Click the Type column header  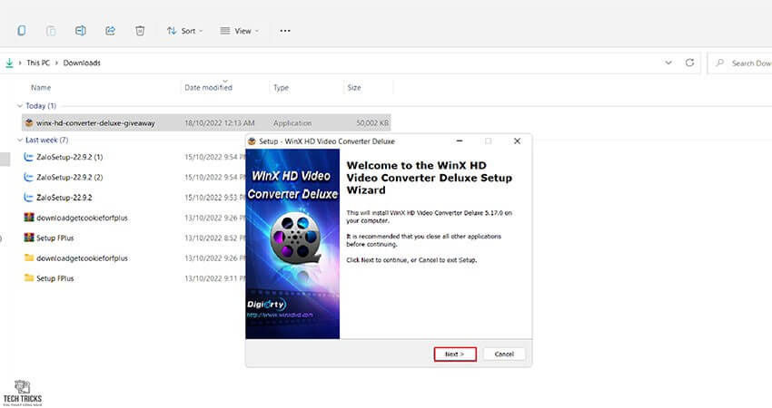pos(282,88)
